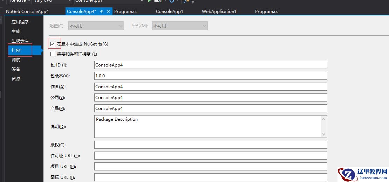Click the 项目 URL (P): label
Viewport: 389px width, 182px height.
pyautogui.click(x=63, y=166)
